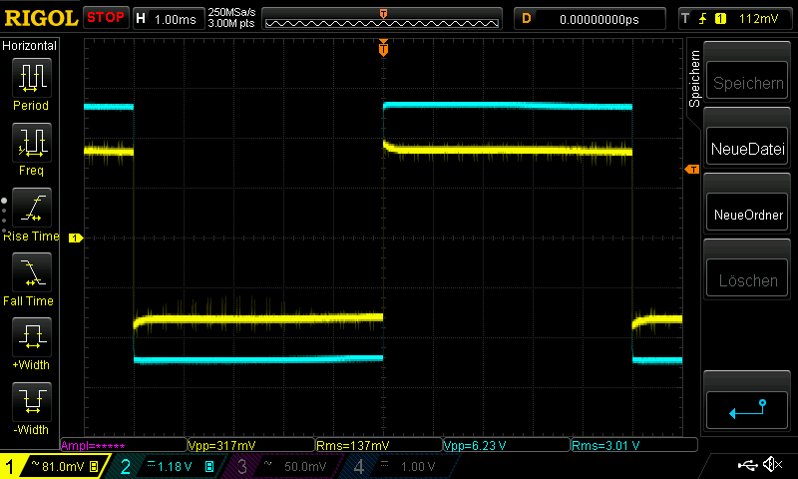Click the horizontal timebase 1.00ms field
The width and height of the screenshot is (798, 479).
click(168, 19)
